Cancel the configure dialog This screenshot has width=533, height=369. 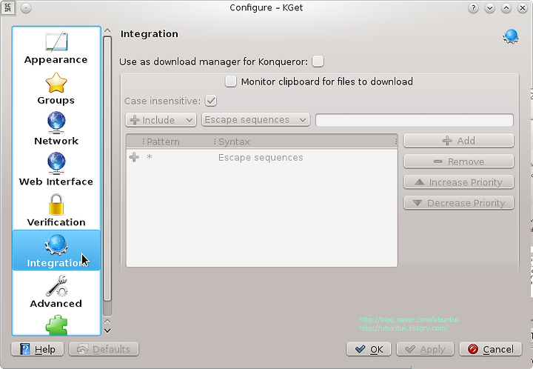click(x=491, y=349)
